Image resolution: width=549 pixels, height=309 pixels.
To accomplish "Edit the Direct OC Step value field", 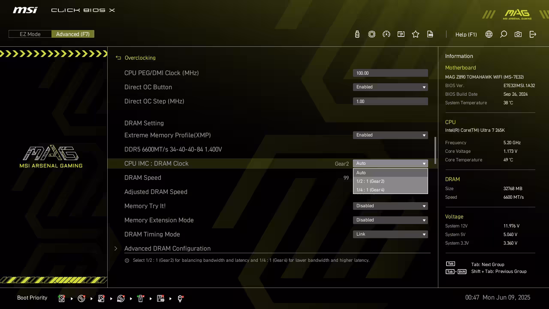I will 390,101.
